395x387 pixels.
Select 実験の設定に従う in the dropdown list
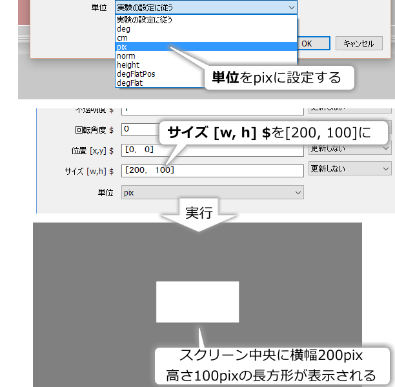tap(206, 19)
